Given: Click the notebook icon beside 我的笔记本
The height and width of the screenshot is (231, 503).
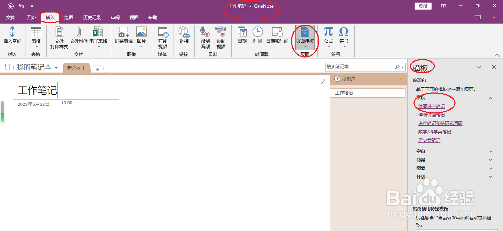Looking at the screenshot, I should coord(9,67).
